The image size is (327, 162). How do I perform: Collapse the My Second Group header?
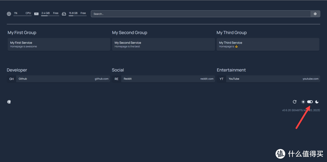click(x=130, y=33)
